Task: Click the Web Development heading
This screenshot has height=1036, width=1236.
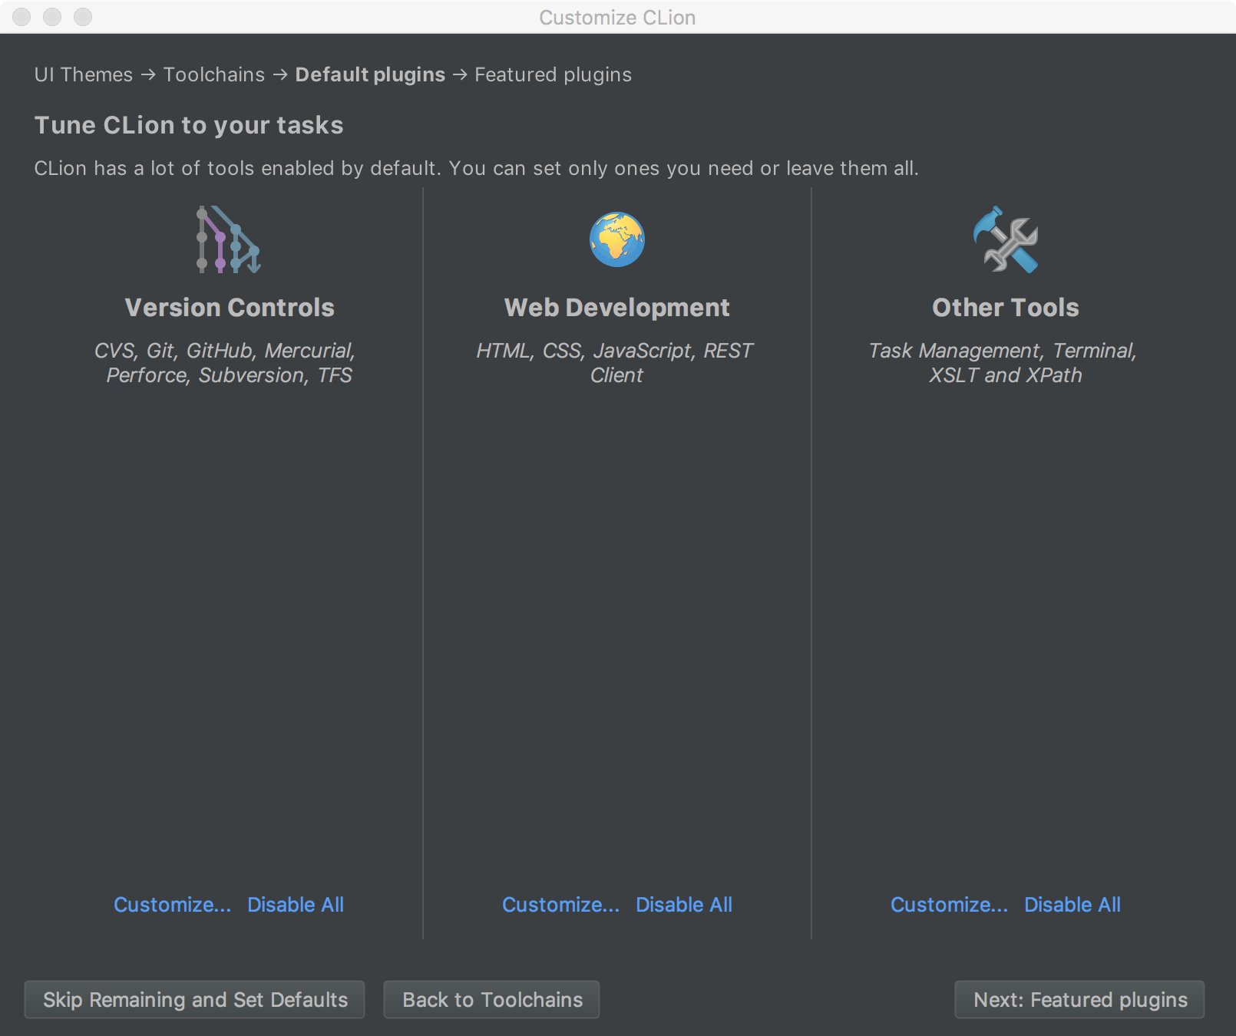Action: pyautogui.click(x=617, y=308)
